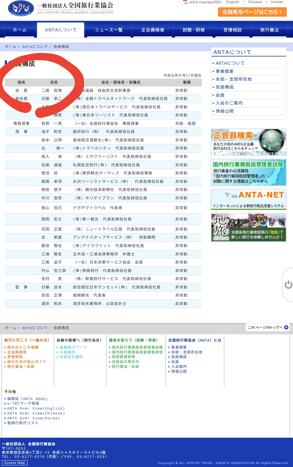
Task: Tap the power icon button on the right edge
Action: coord(288,285)
